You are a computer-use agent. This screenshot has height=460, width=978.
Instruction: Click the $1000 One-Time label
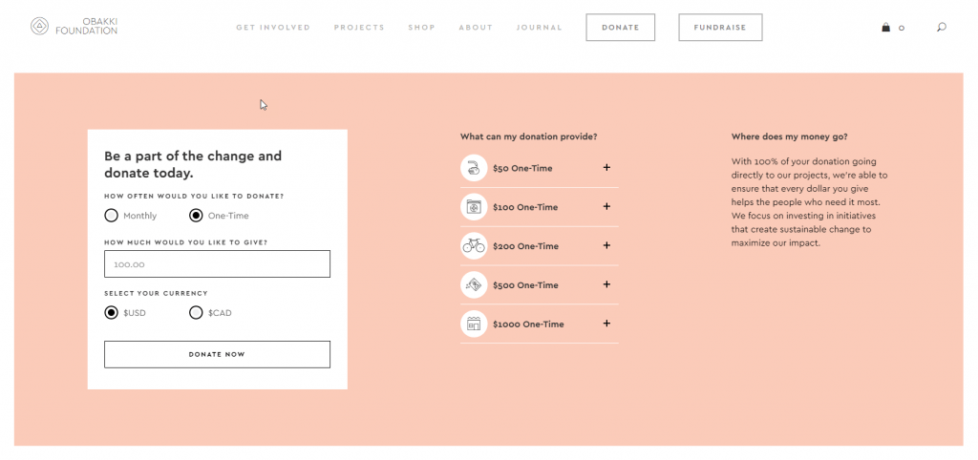[528, 324]
